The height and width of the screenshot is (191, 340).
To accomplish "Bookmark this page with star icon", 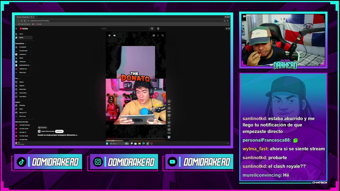I will coord(227,21).
